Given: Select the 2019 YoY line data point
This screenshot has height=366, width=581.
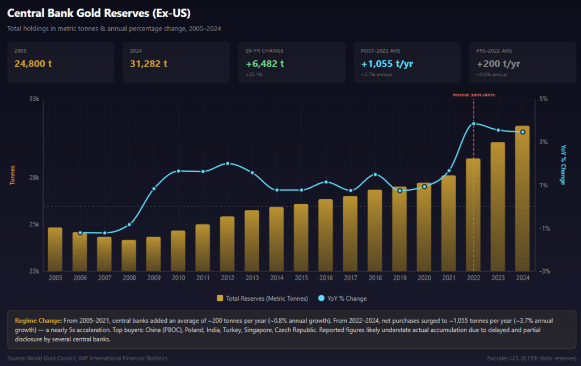Looking at the screenshot, I should click(x=399, y=191).
